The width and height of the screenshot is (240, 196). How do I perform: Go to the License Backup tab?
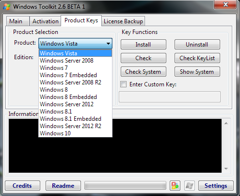point(123,21)
